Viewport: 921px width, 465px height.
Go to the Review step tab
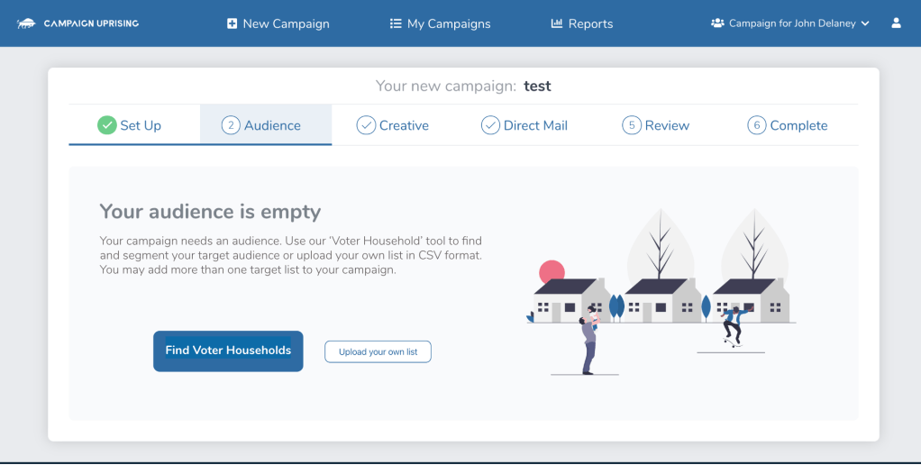666,125
